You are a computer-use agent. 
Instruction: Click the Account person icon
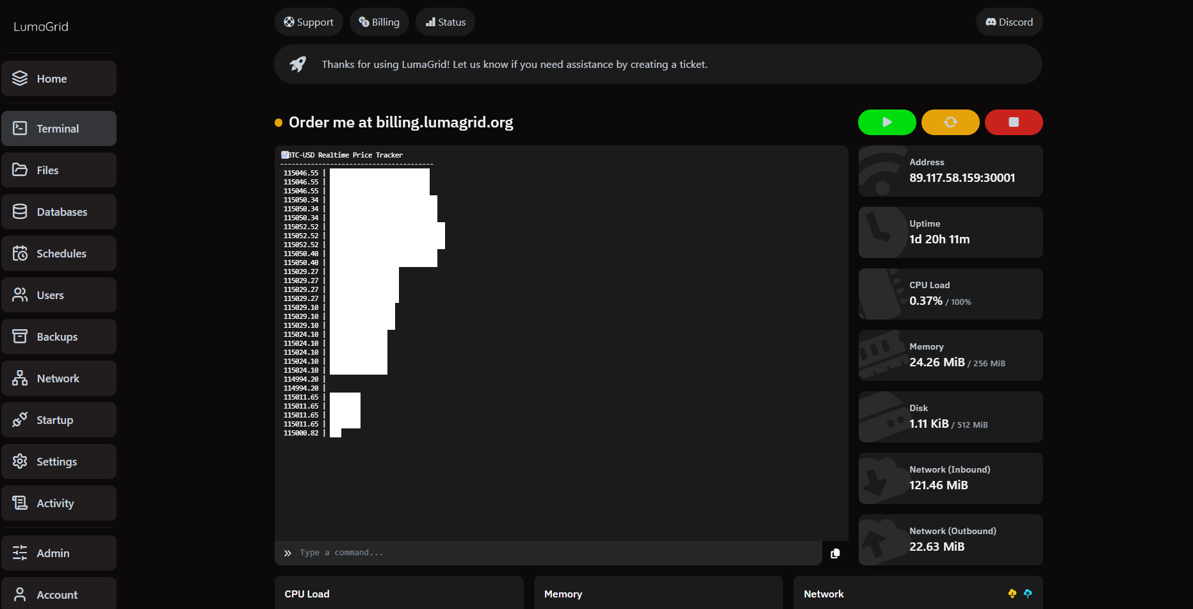20,594
